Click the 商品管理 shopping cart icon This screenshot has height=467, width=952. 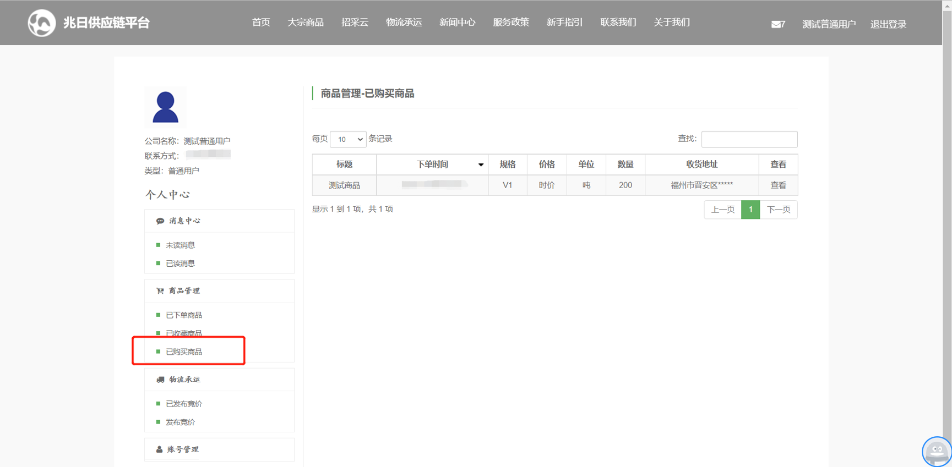(x=160, y=291)
